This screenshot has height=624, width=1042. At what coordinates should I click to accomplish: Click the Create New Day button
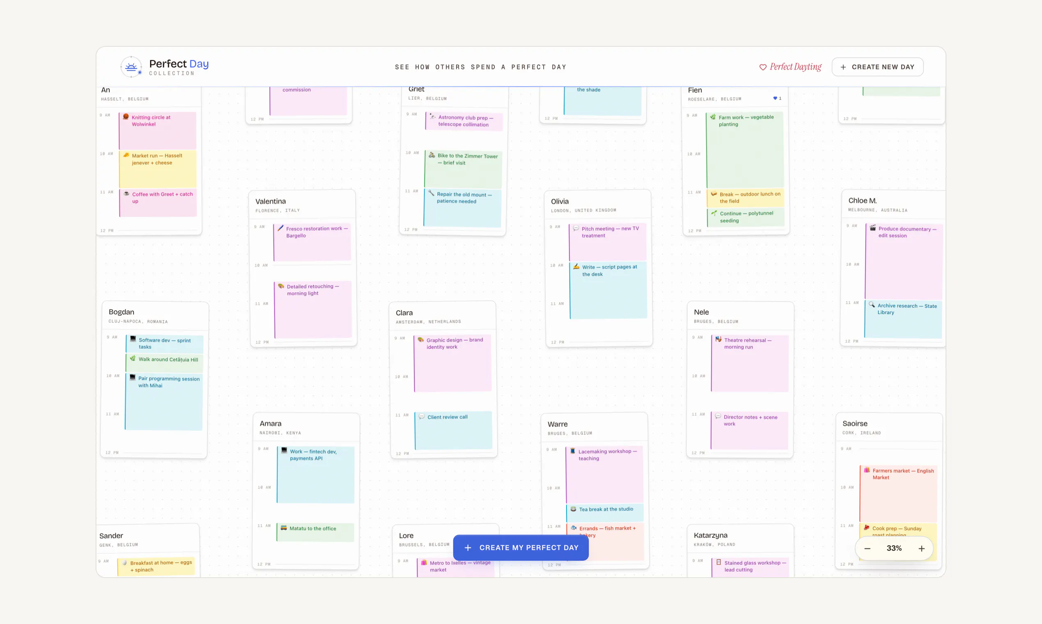pyautogui.click(x=877, y=67)
